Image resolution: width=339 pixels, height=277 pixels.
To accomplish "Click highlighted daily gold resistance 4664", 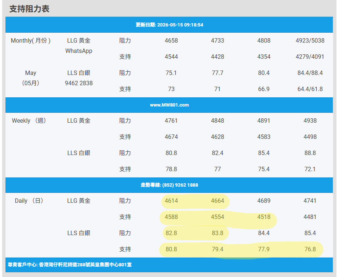I will tap(218, 201).
